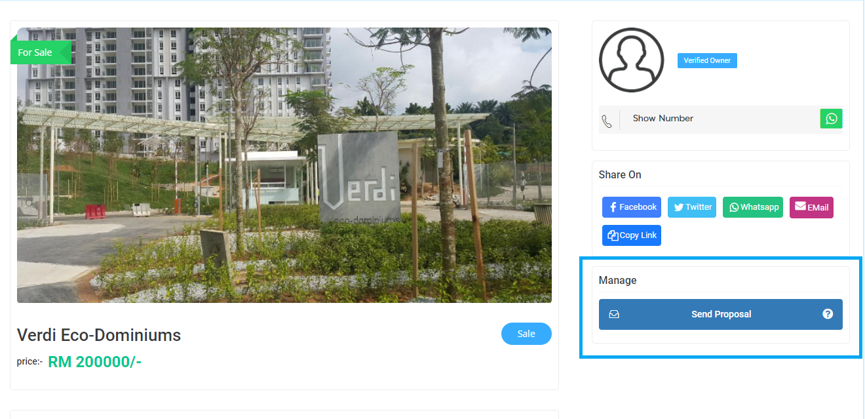Share via Whatsapp button

coord(753,207)
